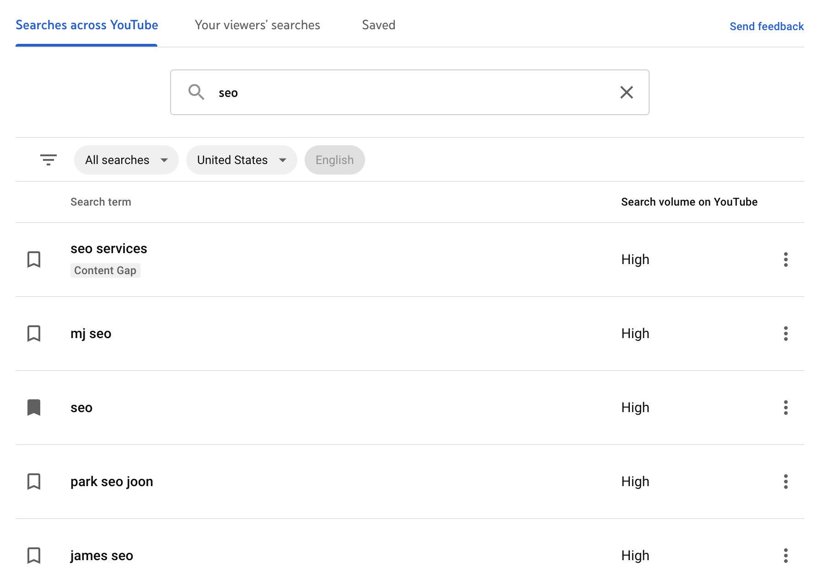Save the 'seo services' search term
The image size is (817, 583).
pos(34,260)
